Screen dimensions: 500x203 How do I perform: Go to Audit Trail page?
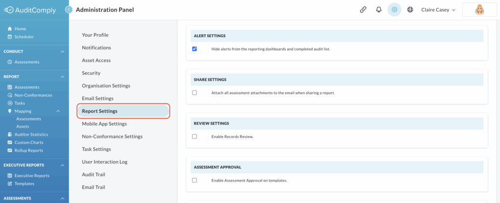coord(93,174)
